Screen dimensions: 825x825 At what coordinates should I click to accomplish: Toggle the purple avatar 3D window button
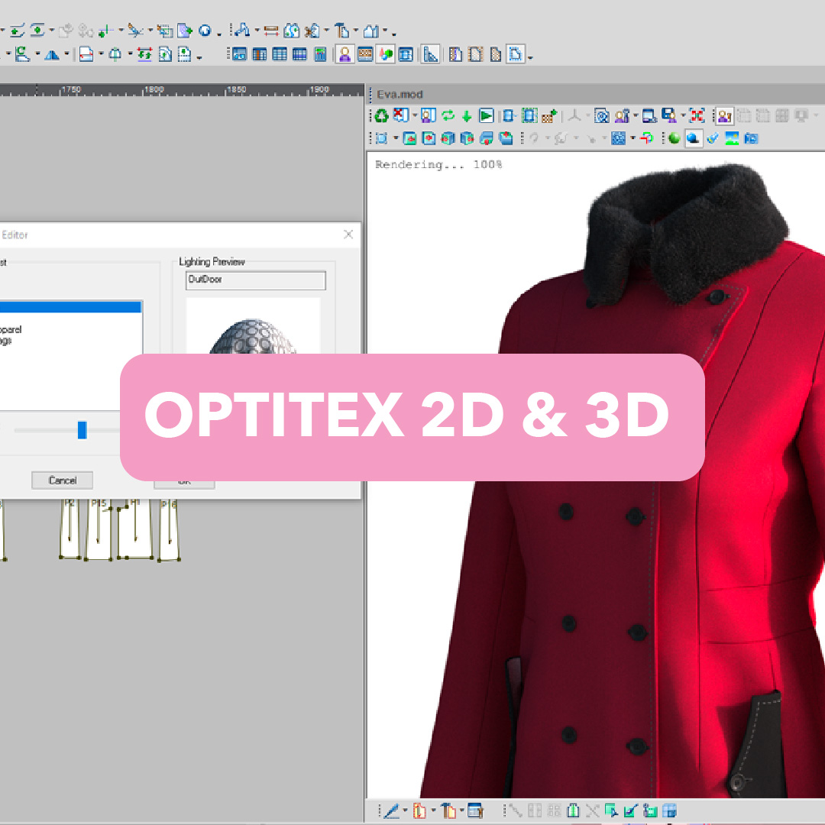click(345, 54)
